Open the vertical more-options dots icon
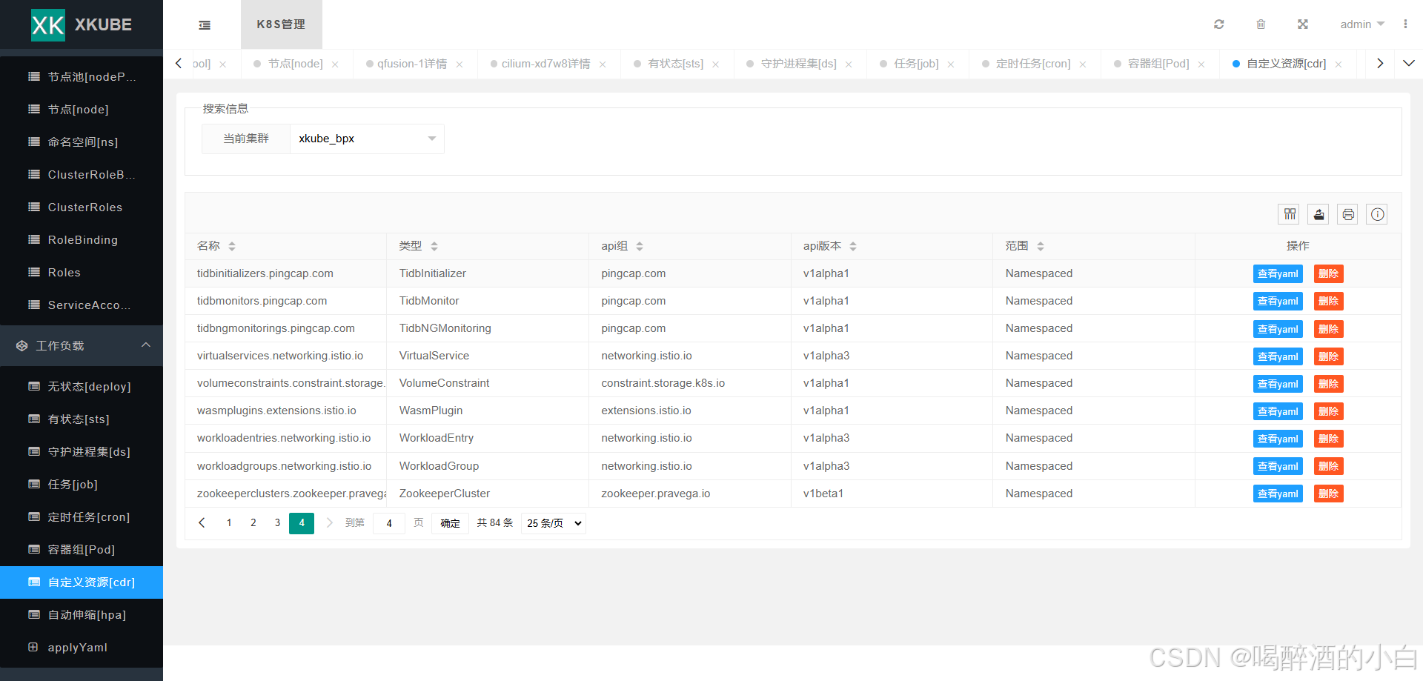The height and width of the screenshot is (681, 1423). [x=1405, y=24]
